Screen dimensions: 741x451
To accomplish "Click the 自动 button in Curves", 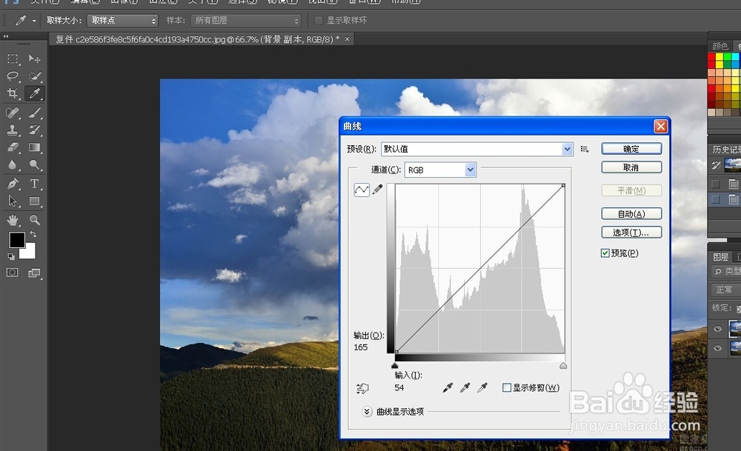I will 631,213.
